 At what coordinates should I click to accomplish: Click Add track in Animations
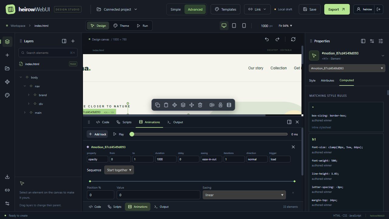pyautogui.click(x=97, y=134)
